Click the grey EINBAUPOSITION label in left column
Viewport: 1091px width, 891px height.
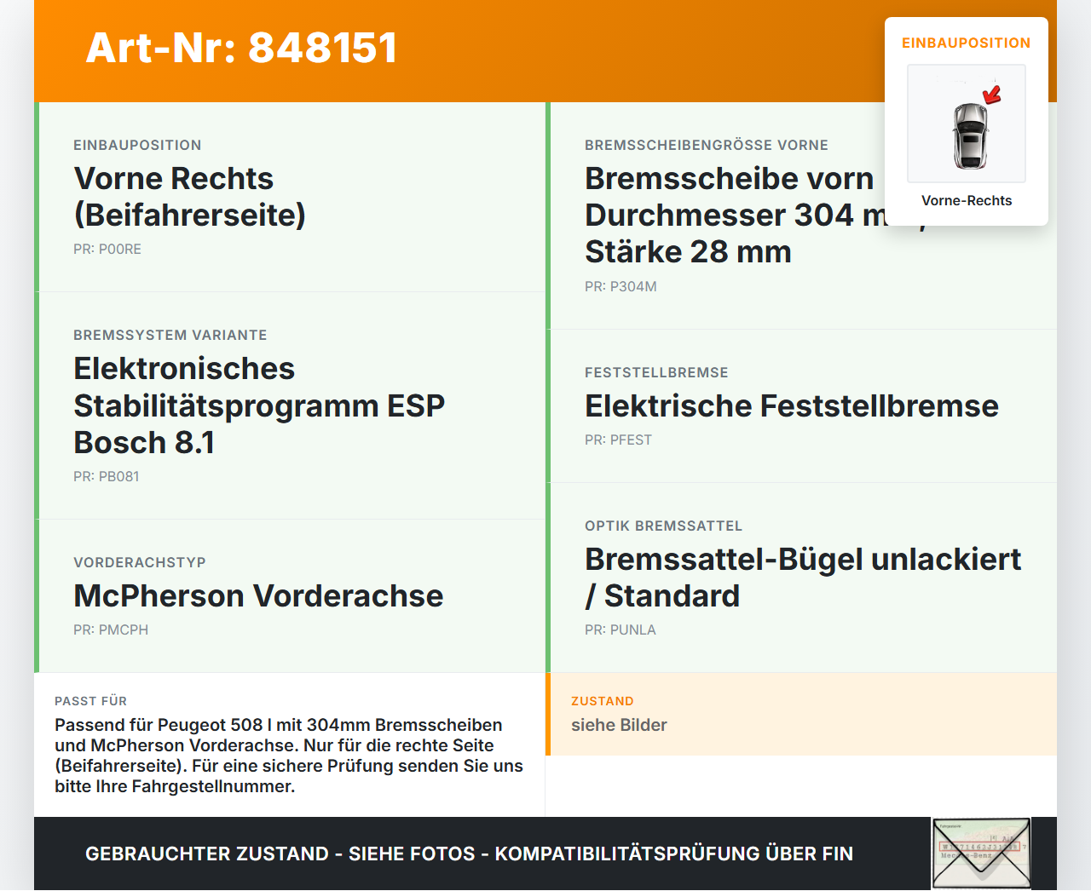point(137,145)
